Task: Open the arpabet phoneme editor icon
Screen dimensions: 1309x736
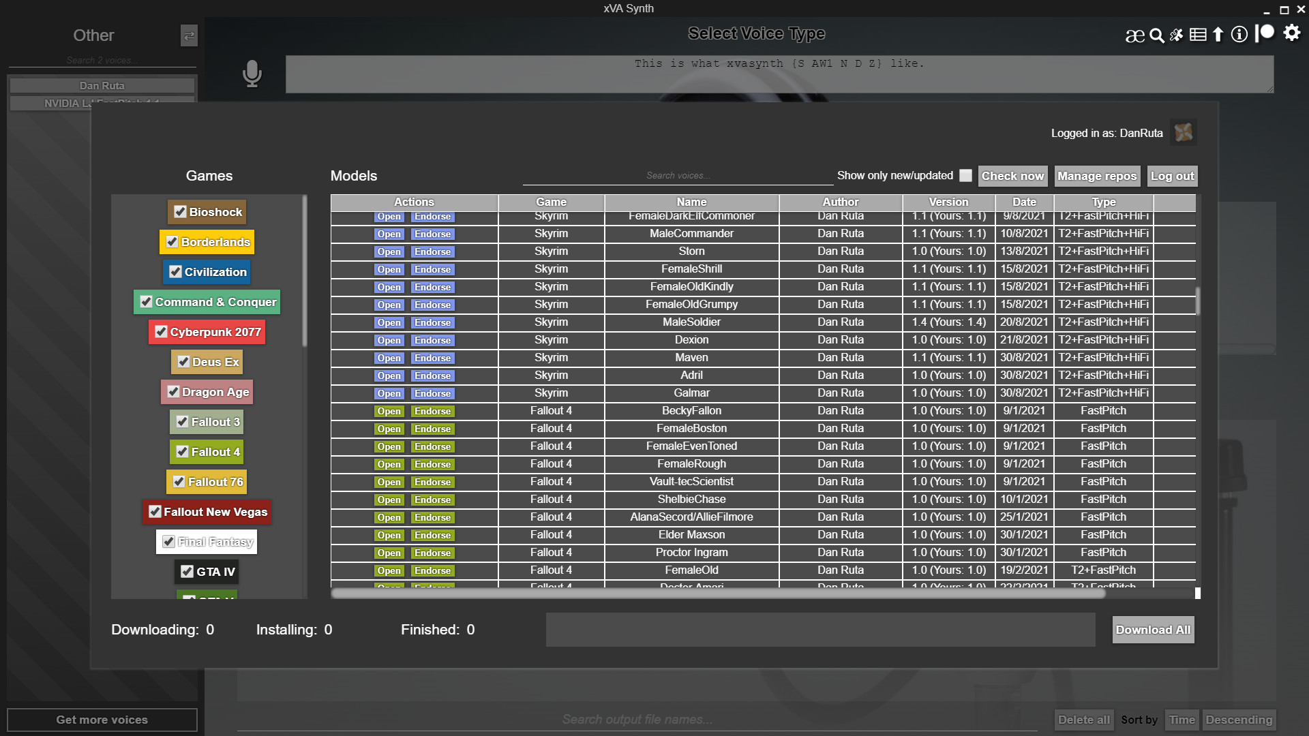Action: click(1135, 34)
